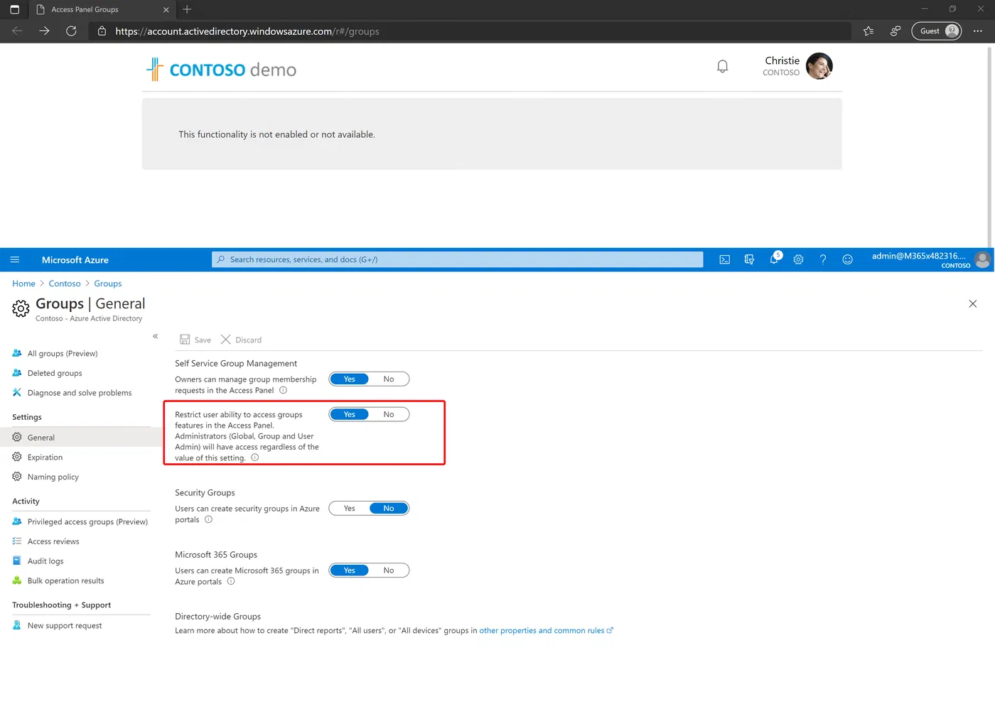Screen dimensions: 995x709
Task: Go to Home breadcrumb link
Action: tap(23, 283)
